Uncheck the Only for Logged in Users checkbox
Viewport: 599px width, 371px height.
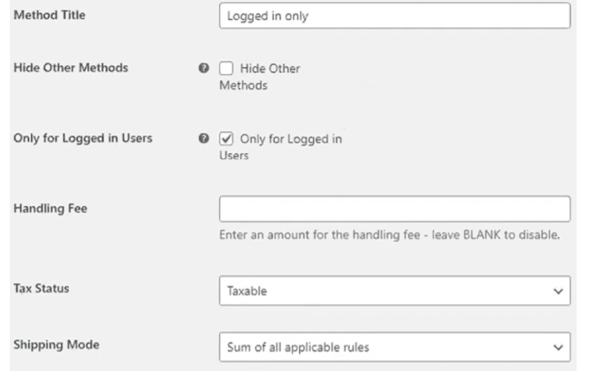pyautogui.click(x=226, y=138)
